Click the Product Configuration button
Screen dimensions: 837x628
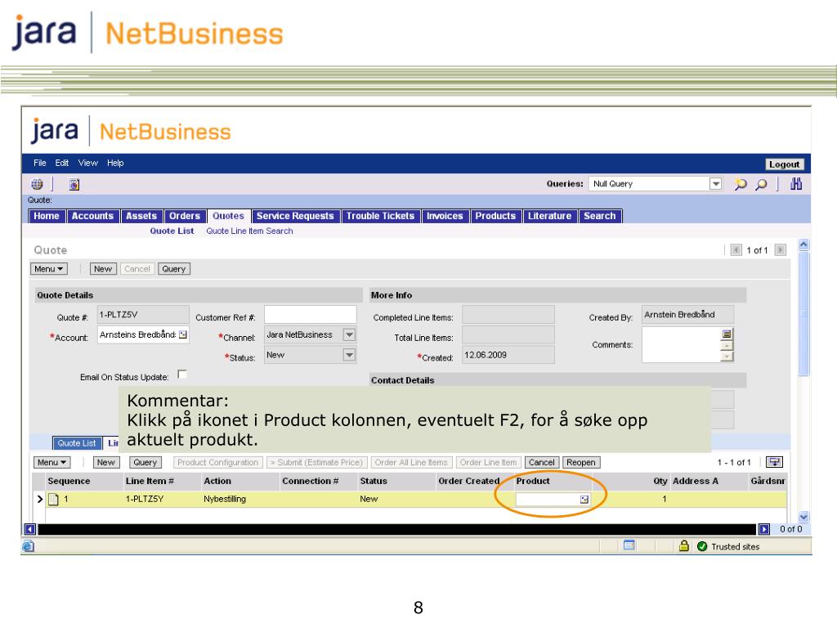(x=217, y=463)
